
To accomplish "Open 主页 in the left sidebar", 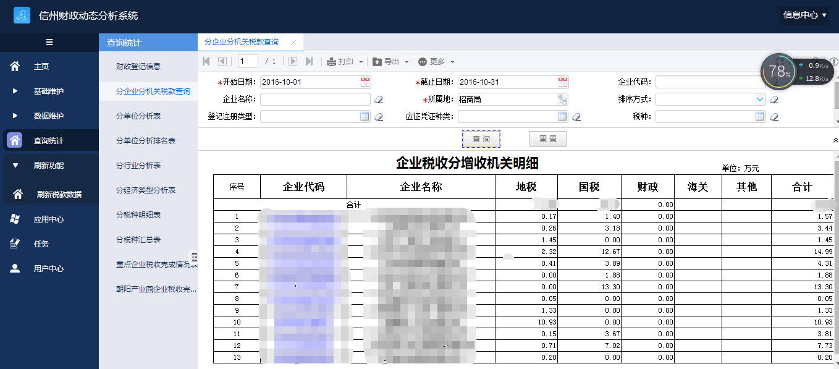I will point(41,67).
